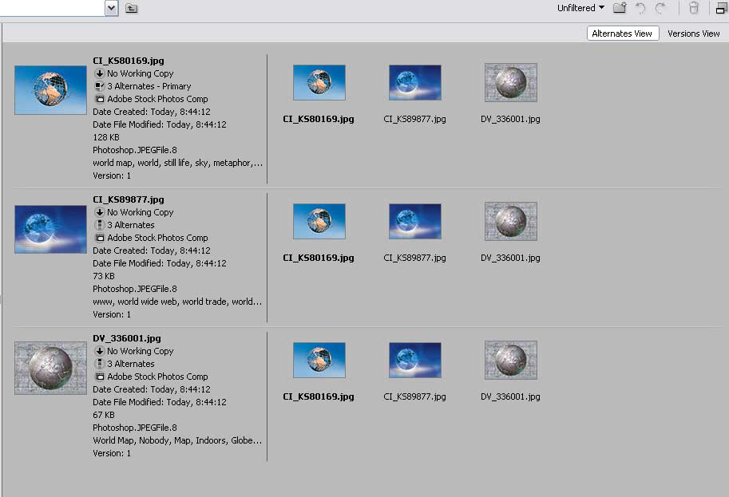Click bold CI_KS80169.jpg title in first row details

129,61
